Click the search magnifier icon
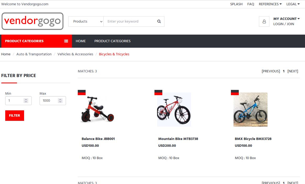This screenshot has height=184, width=305. coord(159,21)
